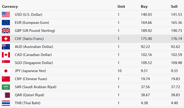Click the European Union flag icon
This screenshot has height=108, width=184.
(x=6, y=23)
